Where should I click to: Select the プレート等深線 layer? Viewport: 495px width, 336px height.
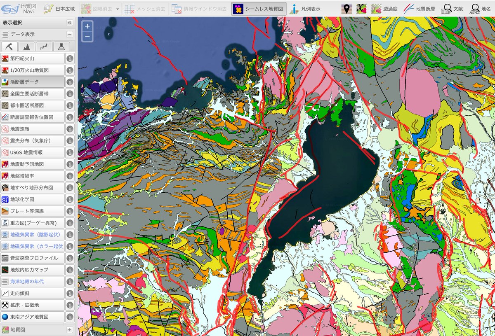point(33,211)
